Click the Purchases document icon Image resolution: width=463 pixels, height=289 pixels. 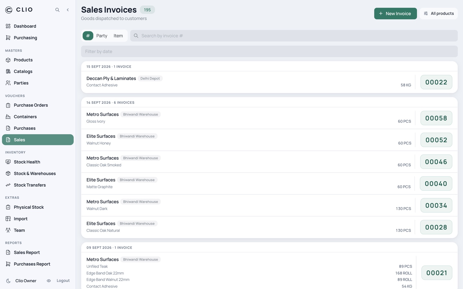8,128
